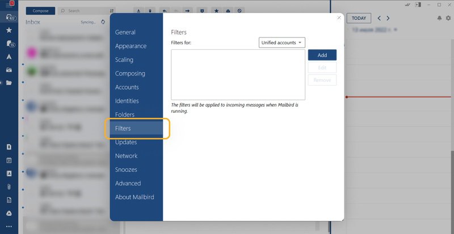Click the Compose button
Viewport: 454px width, 234px height.
click(x=40, y=11)
